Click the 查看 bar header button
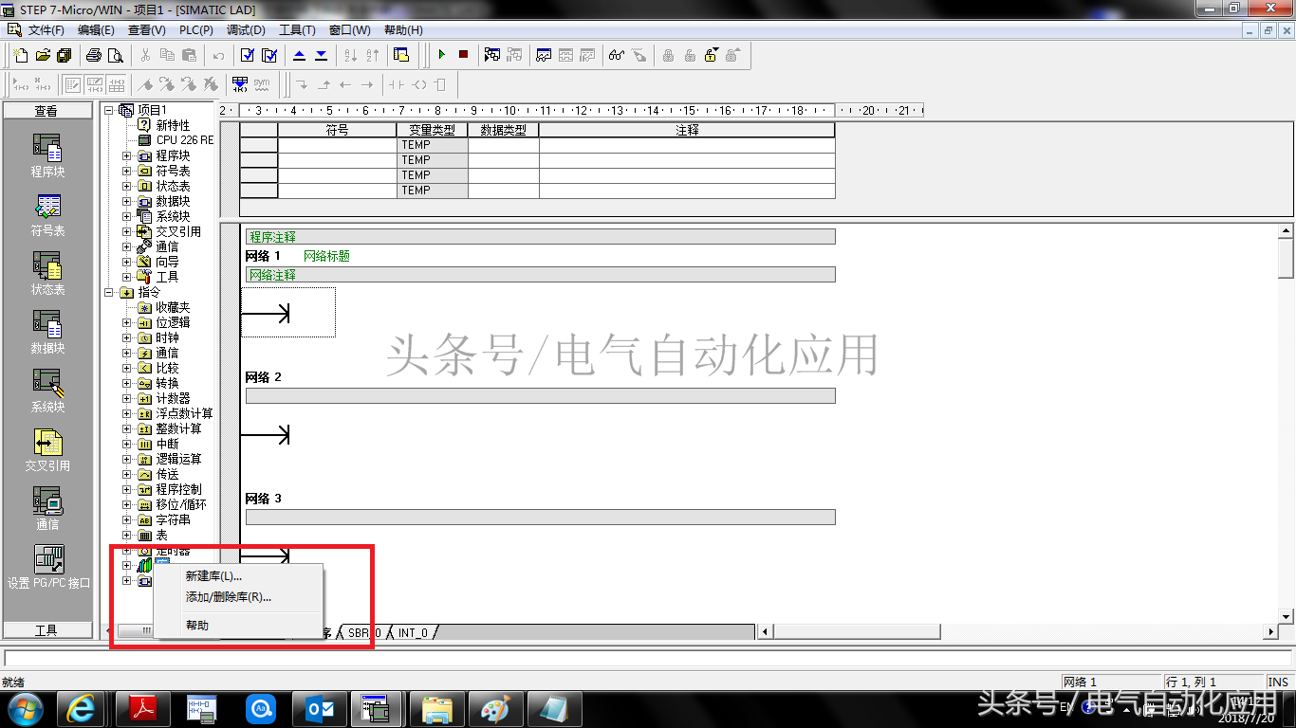 (x=46, y=111)
